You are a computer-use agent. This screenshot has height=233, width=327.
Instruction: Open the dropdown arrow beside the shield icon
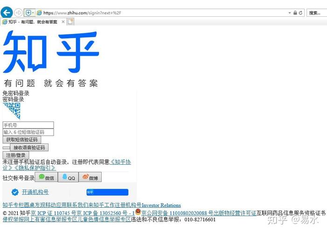pyautogui.click(x=33, y=13)
